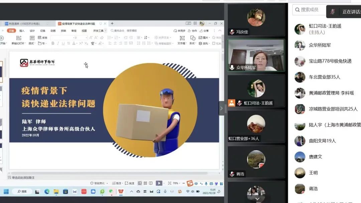This screenshot has height=203, width=361.
Task: Switch to the 切换 ribbon tab
Action: tap(42, 31)
